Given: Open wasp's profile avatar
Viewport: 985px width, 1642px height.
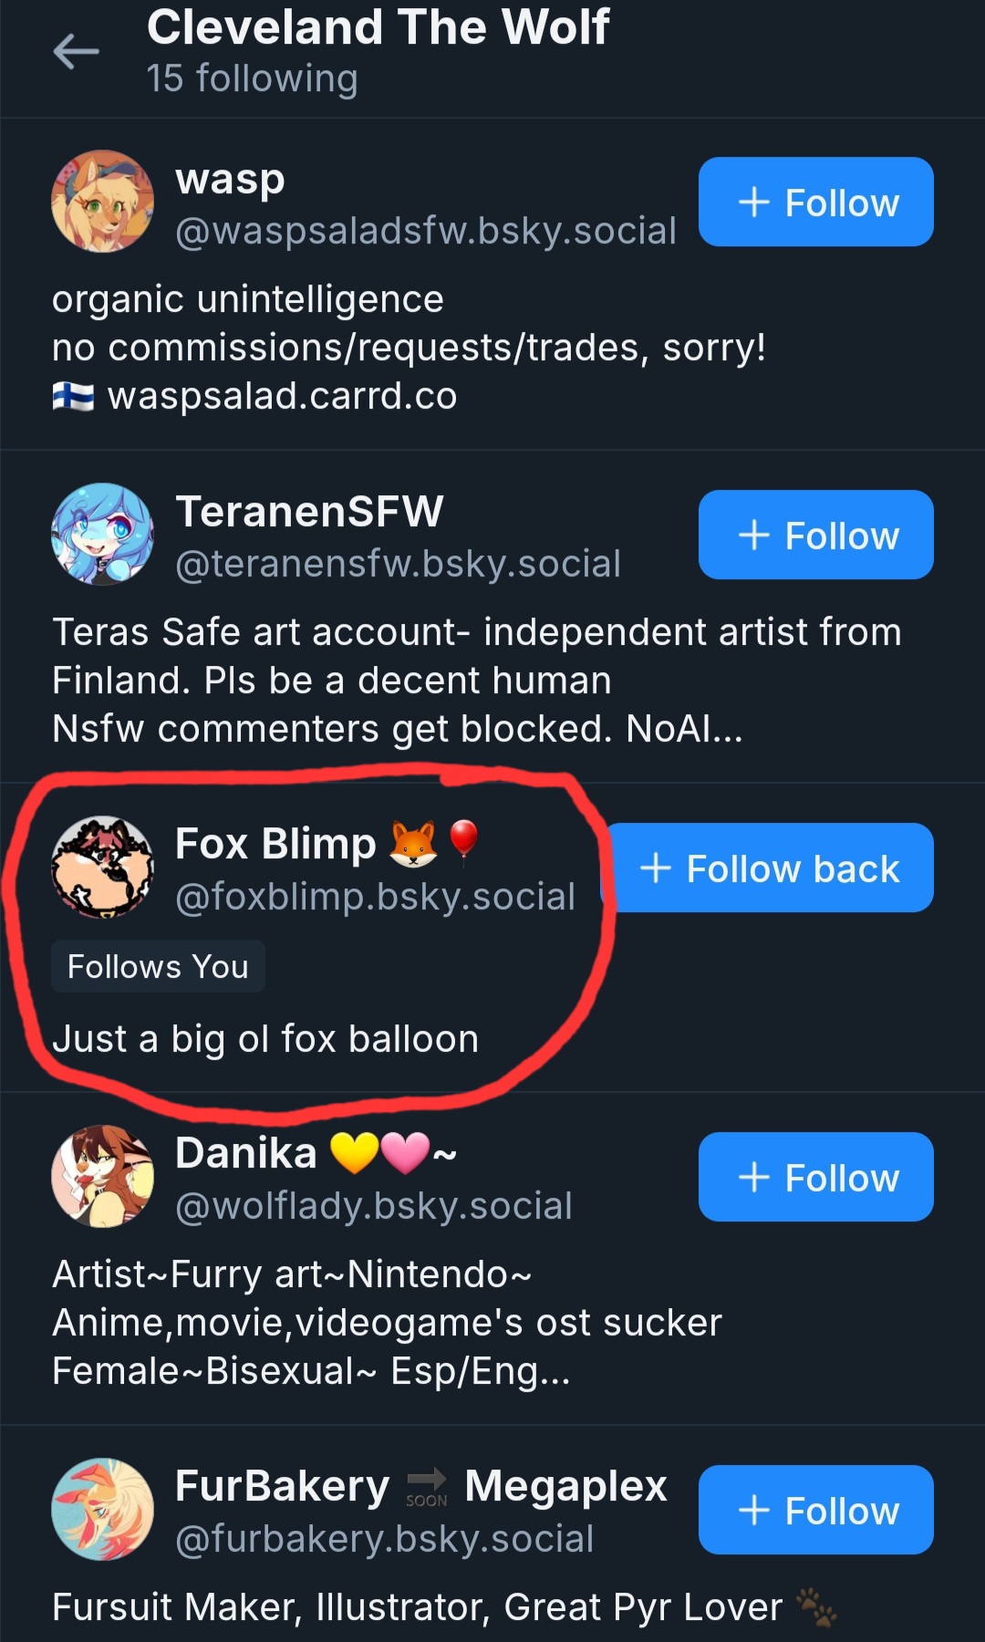Looking at the screenshot, I should tap(102, 202).
